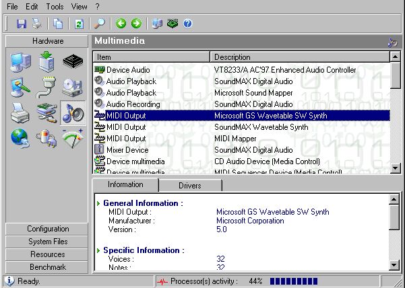This screenshot has height=288, width=405.
Task: Click the device list scrollbar thumb
Action: click(x=395, y=75)
